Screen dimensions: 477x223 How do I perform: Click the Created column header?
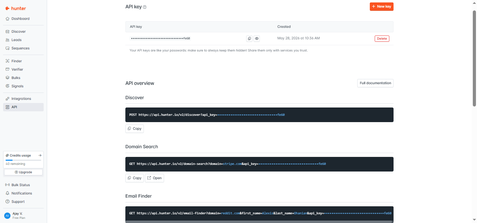pos(284,27)
